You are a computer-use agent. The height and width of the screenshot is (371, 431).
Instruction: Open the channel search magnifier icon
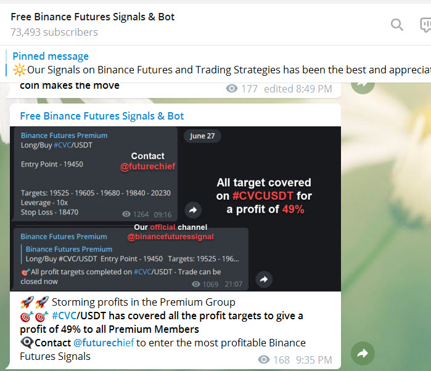397,25
